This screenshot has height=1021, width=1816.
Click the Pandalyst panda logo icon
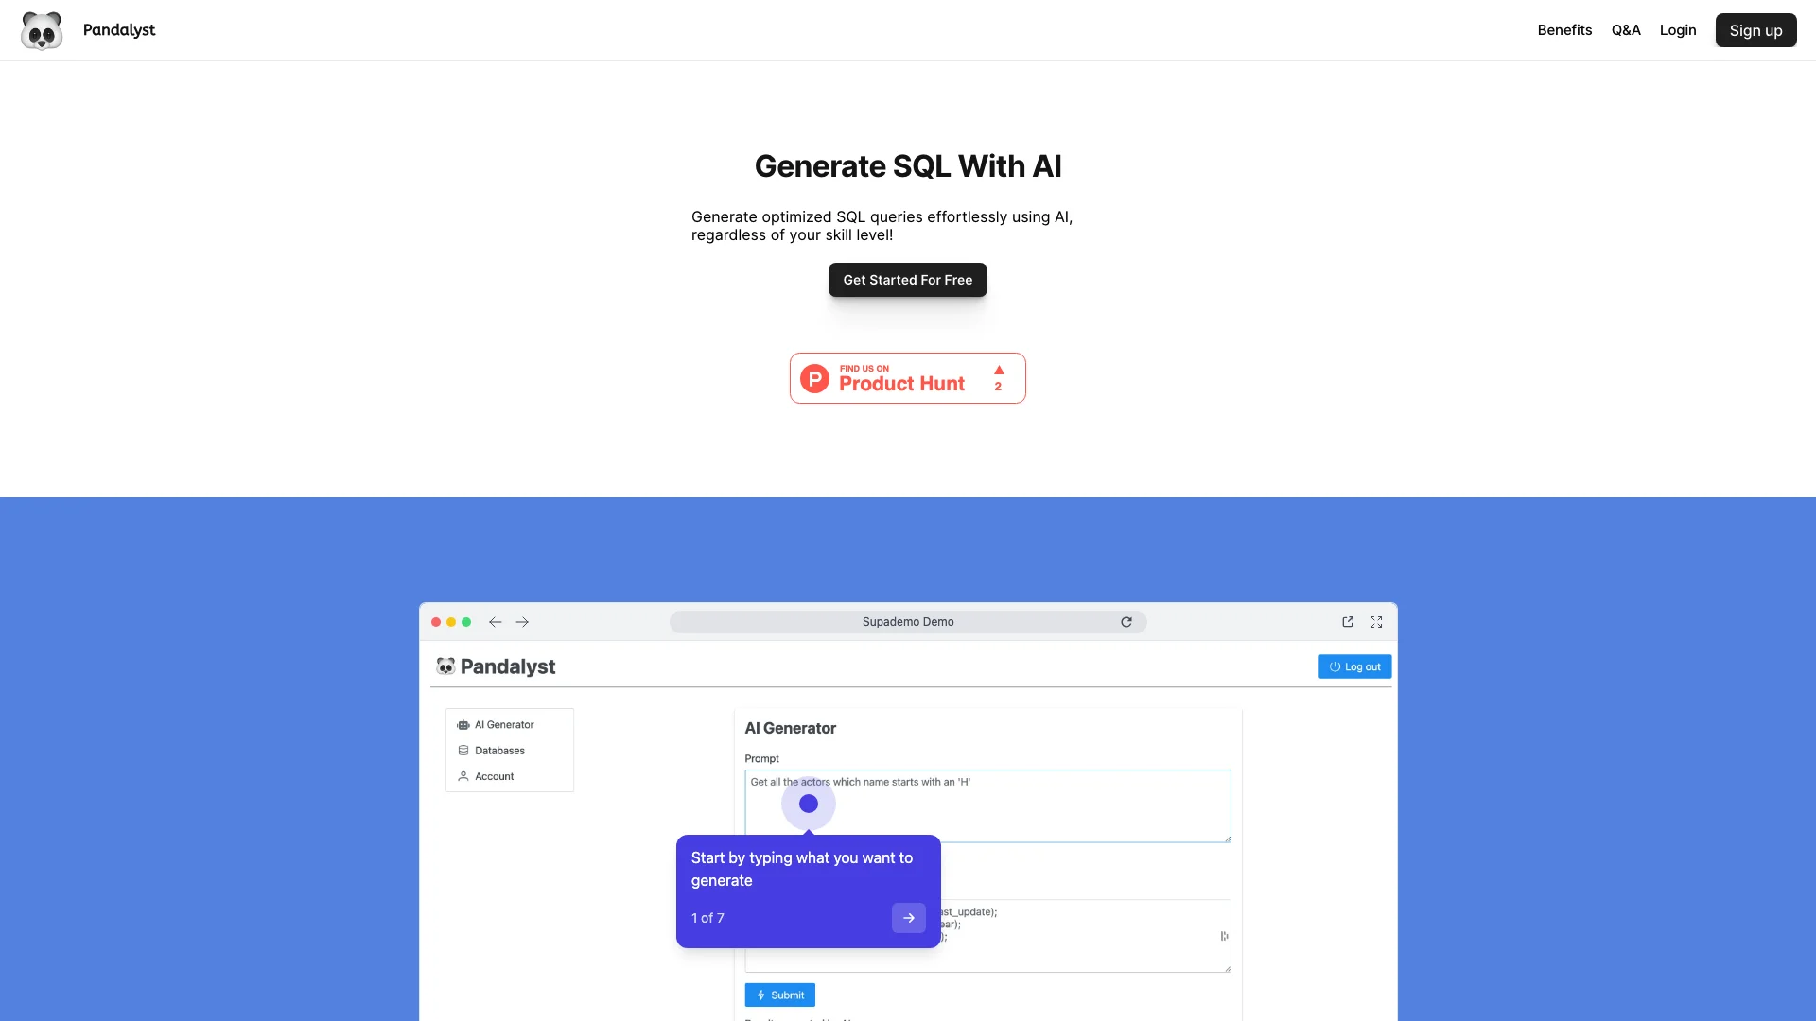pyautogui.click(x=42, y=30)
